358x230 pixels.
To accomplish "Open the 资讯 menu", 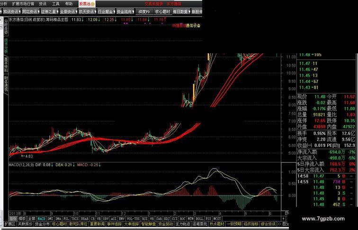I will (x=42, y=4).
